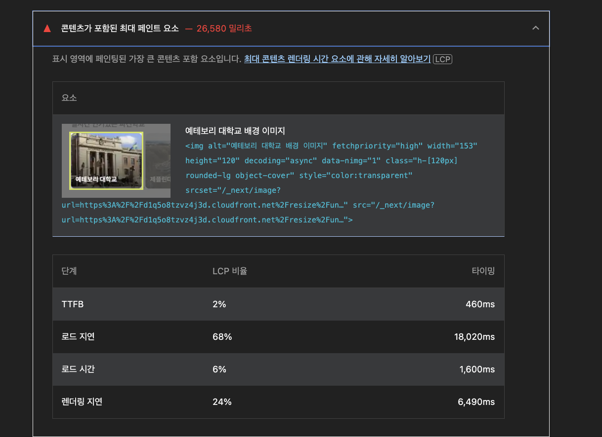Click the red warning triangle icon

[47, 28]
